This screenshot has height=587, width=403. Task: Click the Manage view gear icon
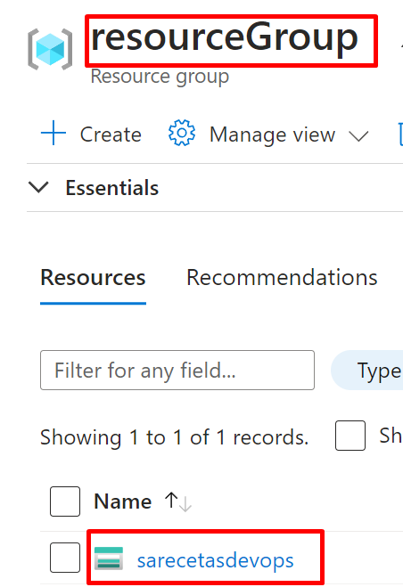point(182,133)
